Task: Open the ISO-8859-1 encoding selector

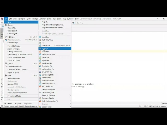Action: tap(153, 106)
